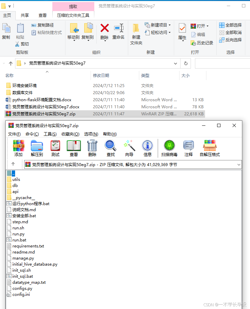This screenshot has height=309, width=250.
Task: Open the 新建项目 dropdown
Action: tap(169, 25)
